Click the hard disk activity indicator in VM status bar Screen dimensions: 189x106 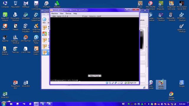[x=107, y=83]
